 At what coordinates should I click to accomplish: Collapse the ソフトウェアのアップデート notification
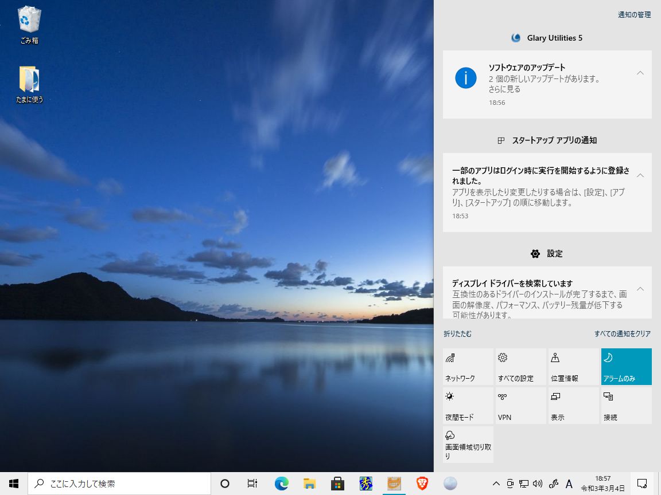click(640, 73)
